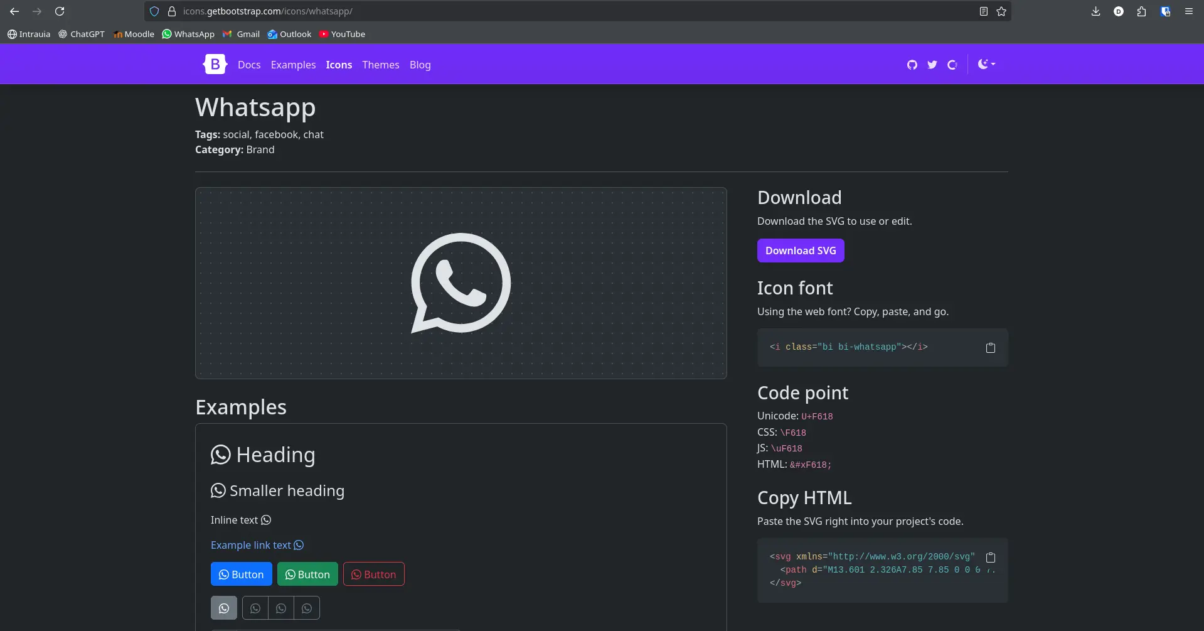
Task: Open the dark mode theme dropdown
Action: (x=986, y=64)
